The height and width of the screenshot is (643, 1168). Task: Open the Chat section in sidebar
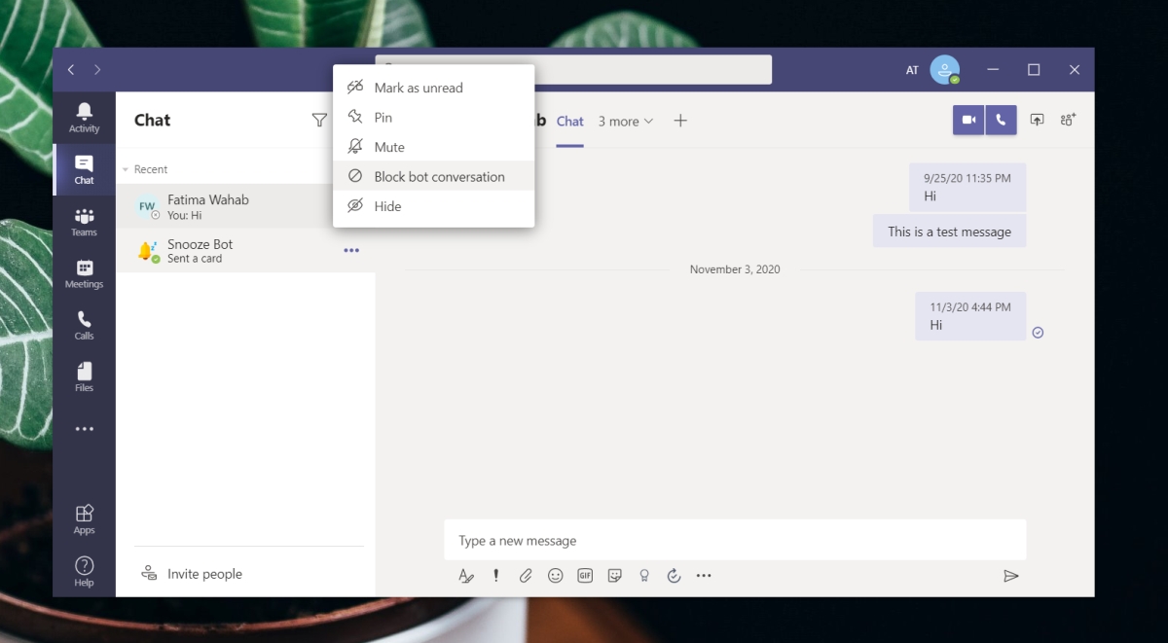[84, 169]
